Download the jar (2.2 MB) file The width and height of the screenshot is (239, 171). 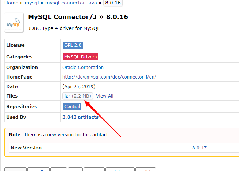point(78,96)
